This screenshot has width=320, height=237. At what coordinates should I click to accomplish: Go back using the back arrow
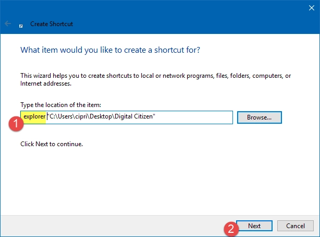[x=8, y=23]
